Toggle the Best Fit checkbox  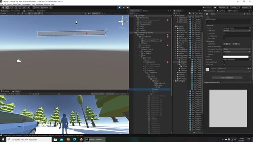[224, 54]
